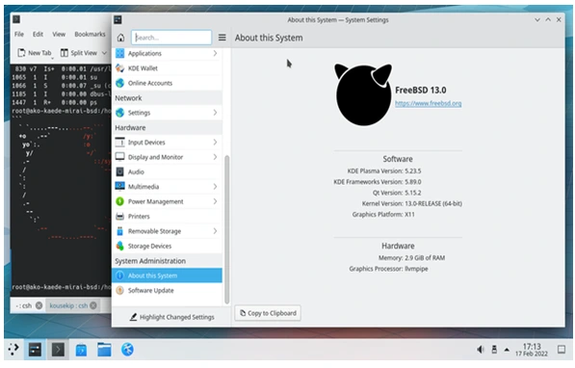This screenshot has width=575, height=368.
Task: Open the application launcher in taskbar
Action: click(x=13, y=350)
